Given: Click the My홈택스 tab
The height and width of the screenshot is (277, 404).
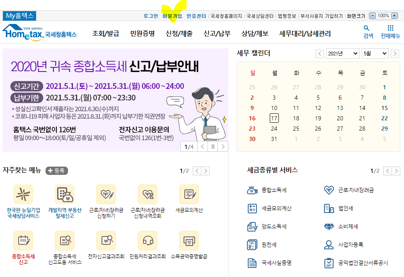Looking at the screenshot, I should tap(19, 16).
